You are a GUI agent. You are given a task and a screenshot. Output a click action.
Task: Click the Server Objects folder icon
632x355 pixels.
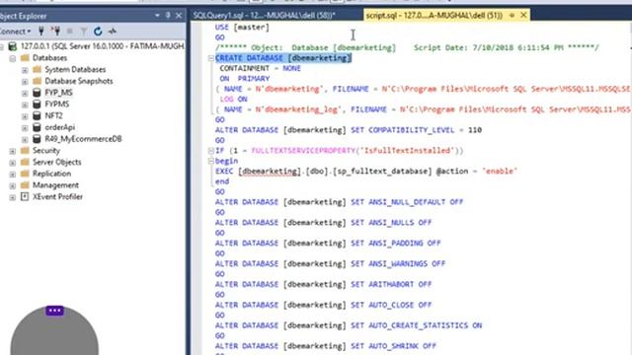25,162
